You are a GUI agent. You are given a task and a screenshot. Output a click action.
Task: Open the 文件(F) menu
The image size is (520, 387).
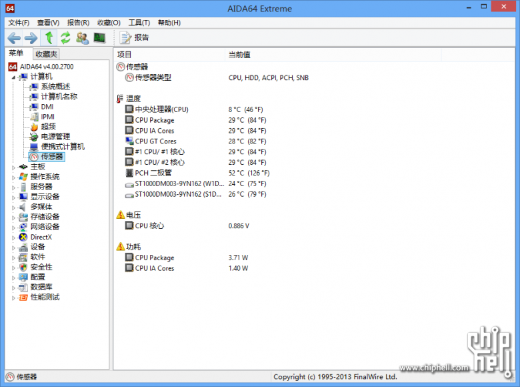[19, 23]
